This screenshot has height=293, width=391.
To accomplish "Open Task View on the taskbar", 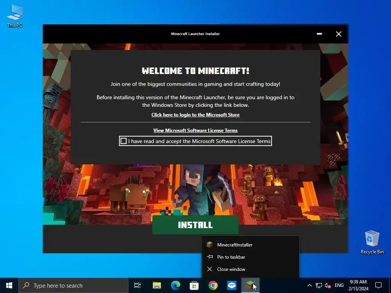I will [x=137, y=285].
